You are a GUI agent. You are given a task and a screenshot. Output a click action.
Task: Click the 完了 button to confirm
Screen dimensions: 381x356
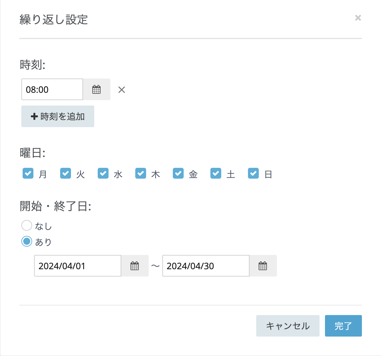343,325
